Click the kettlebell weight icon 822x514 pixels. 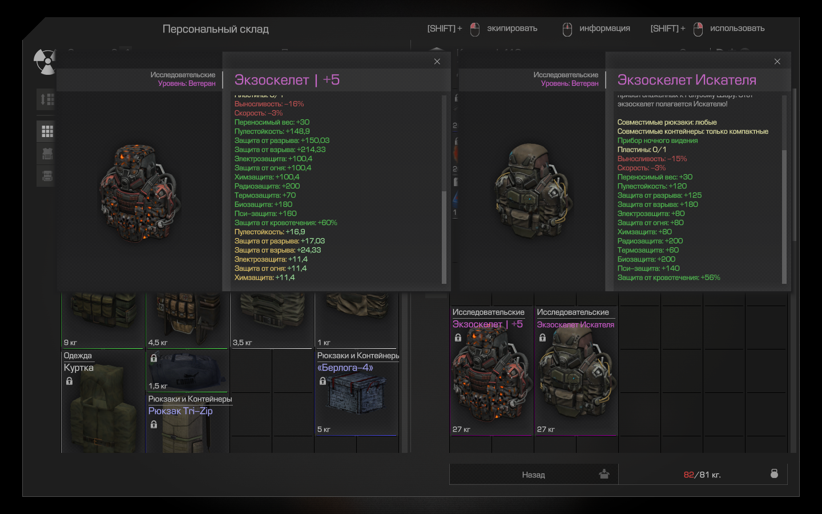coord(774,474)
